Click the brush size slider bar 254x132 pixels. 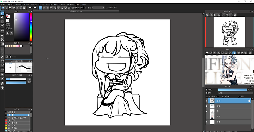pyautogui.click(x=16, y=79)
